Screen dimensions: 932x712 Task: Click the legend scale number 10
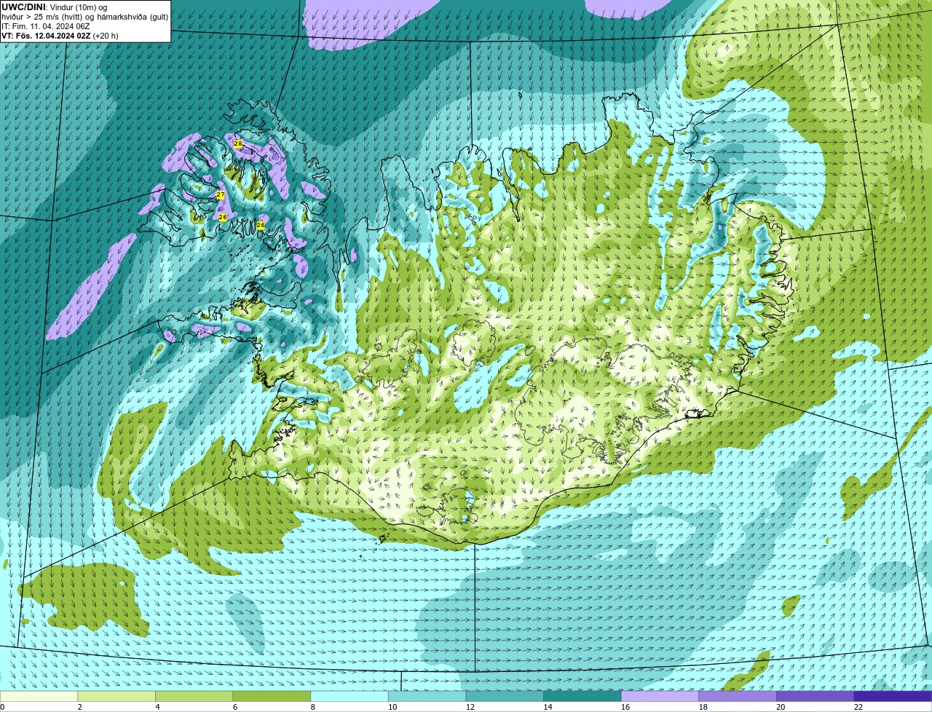[392, 707]
